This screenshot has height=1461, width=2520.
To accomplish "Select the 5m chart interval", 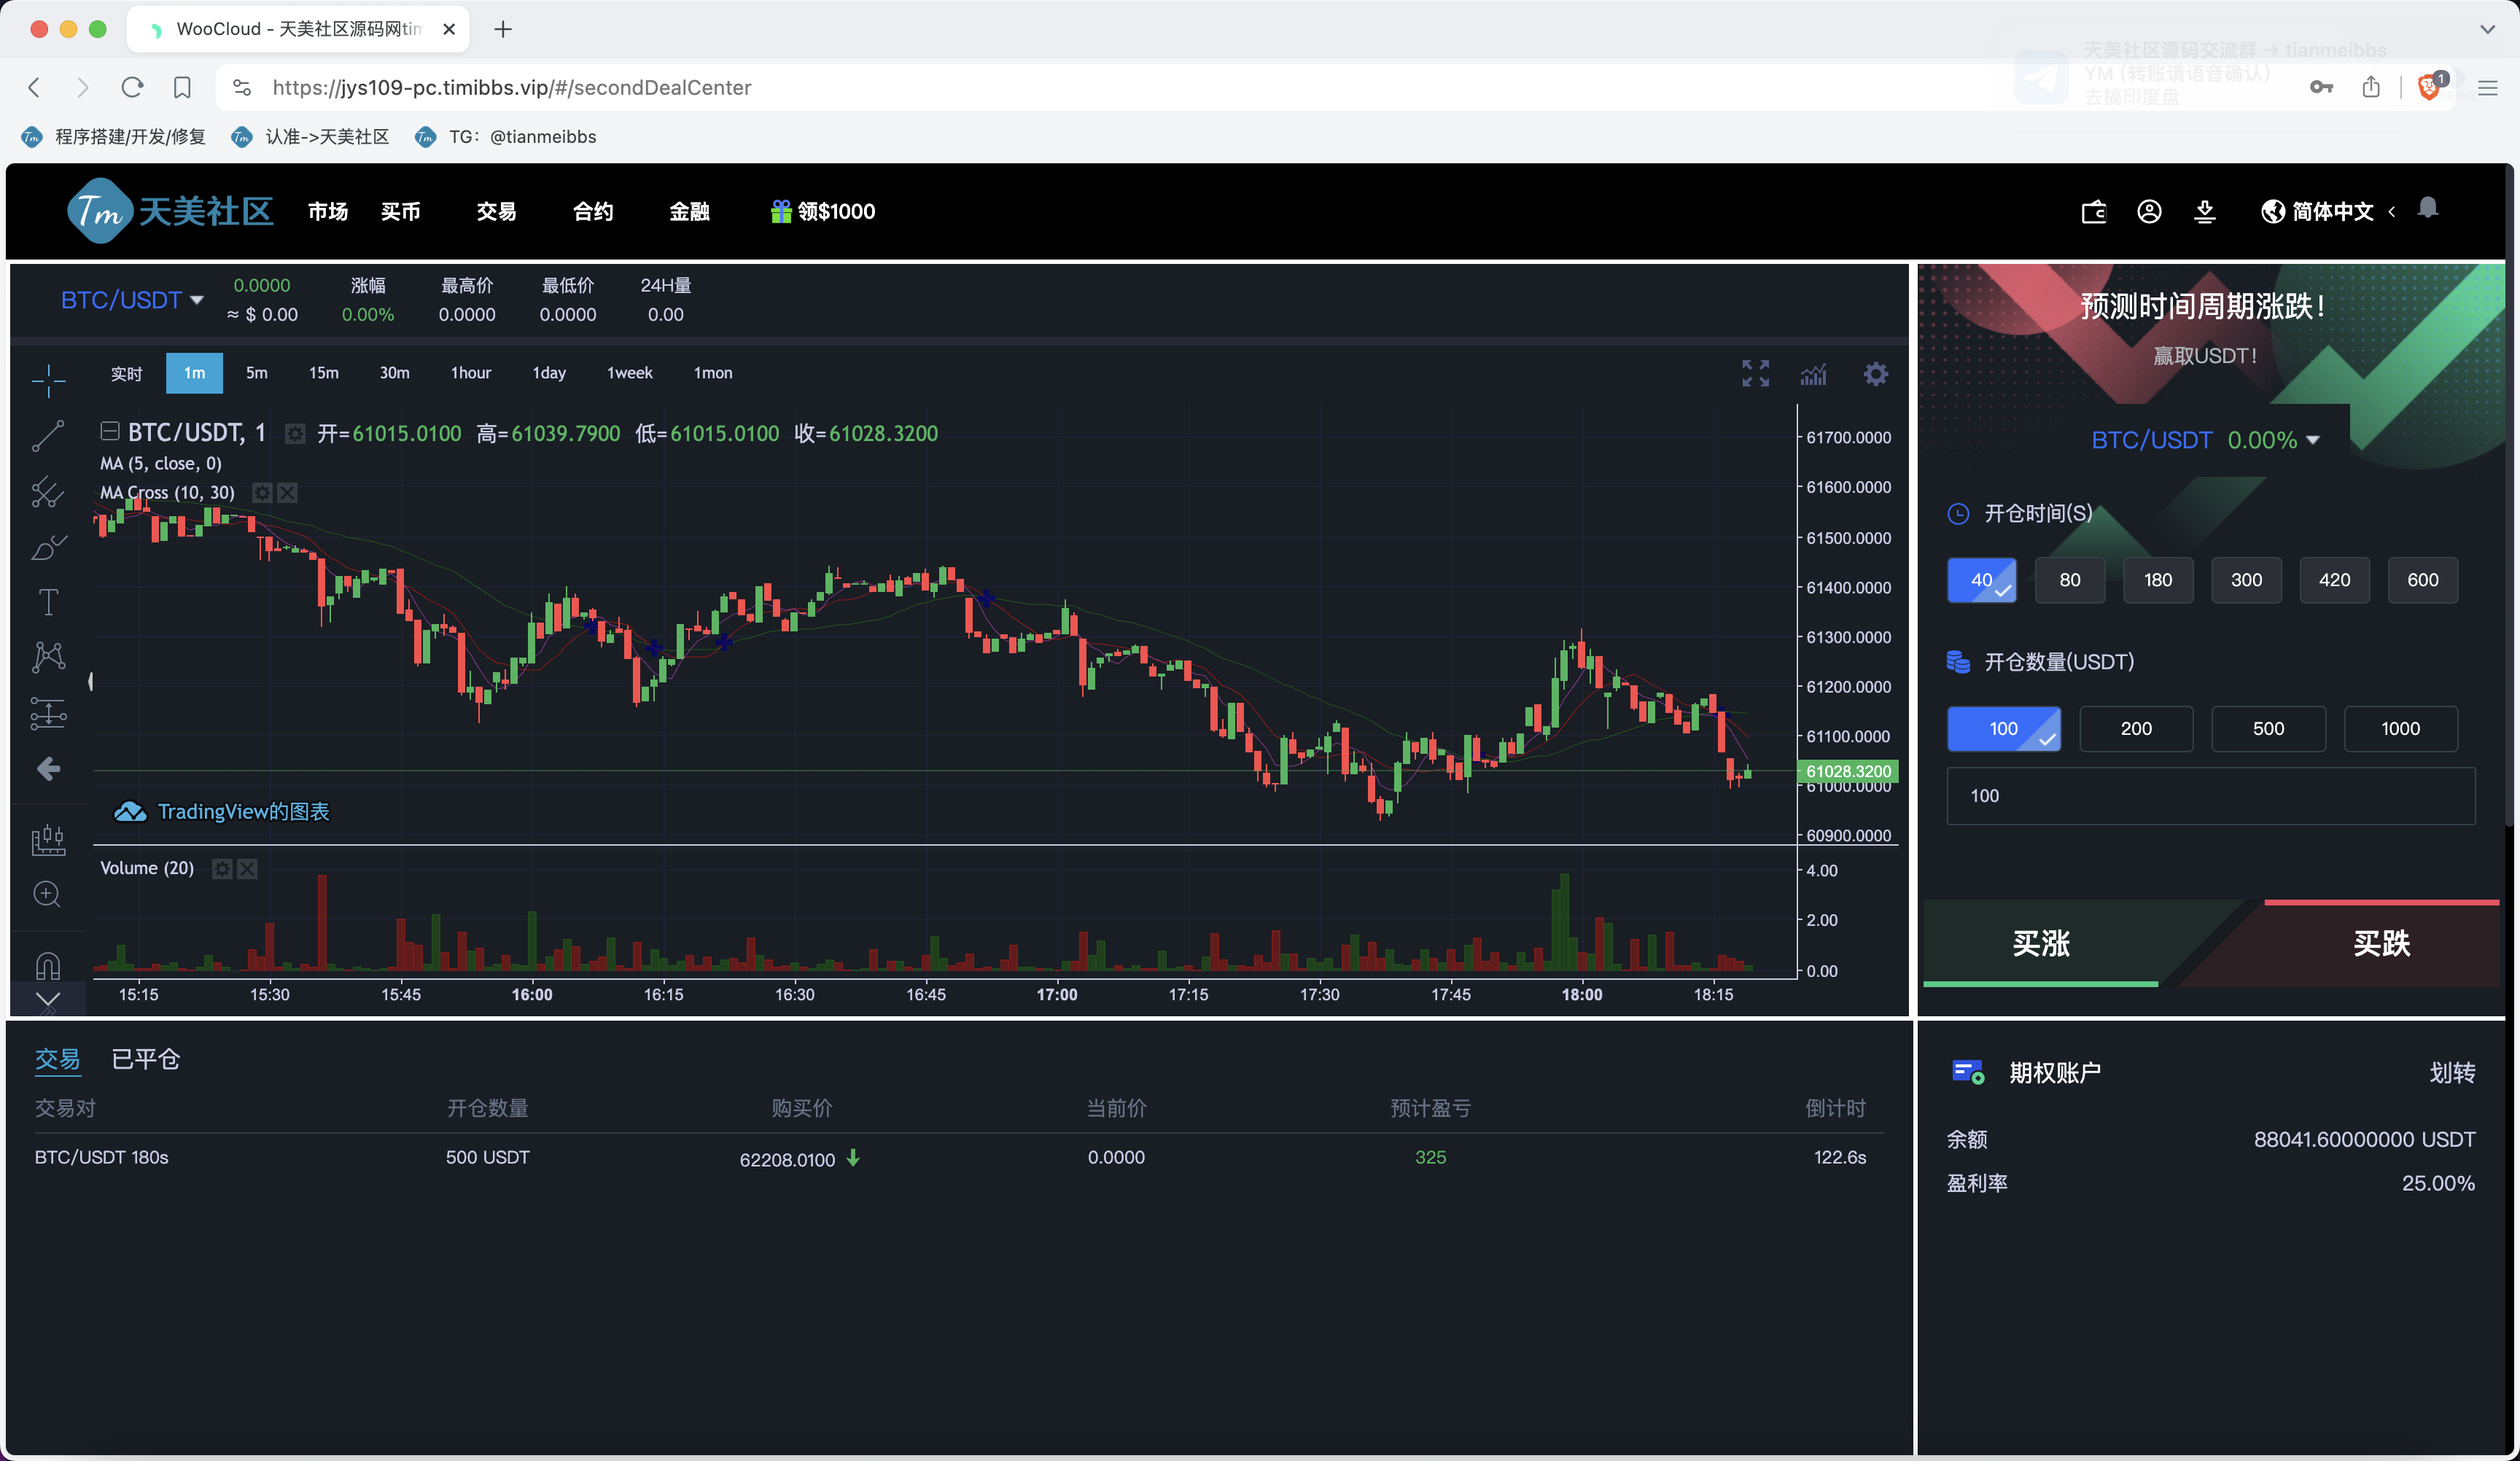I will (x=257, y=373).
